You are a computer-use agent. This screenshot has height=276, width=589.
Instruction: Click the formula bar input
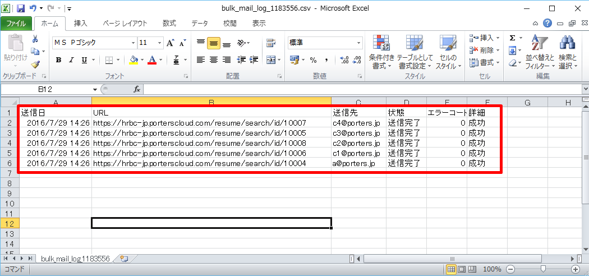coord(362,89)
